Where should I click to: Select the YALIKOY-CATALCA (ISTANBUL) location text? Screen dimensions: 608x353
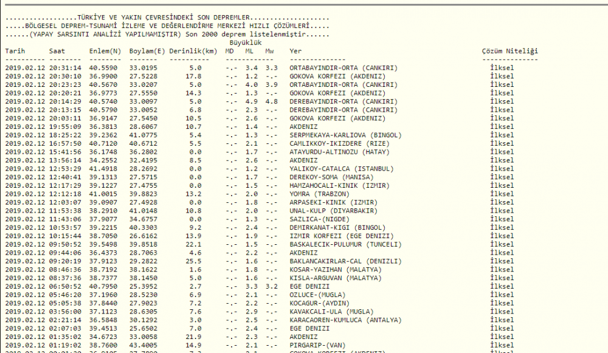[341, 169]
